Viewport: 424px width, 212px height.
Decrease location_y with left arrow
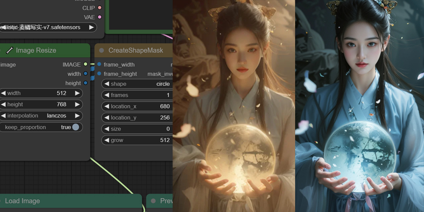coord(107,117)
